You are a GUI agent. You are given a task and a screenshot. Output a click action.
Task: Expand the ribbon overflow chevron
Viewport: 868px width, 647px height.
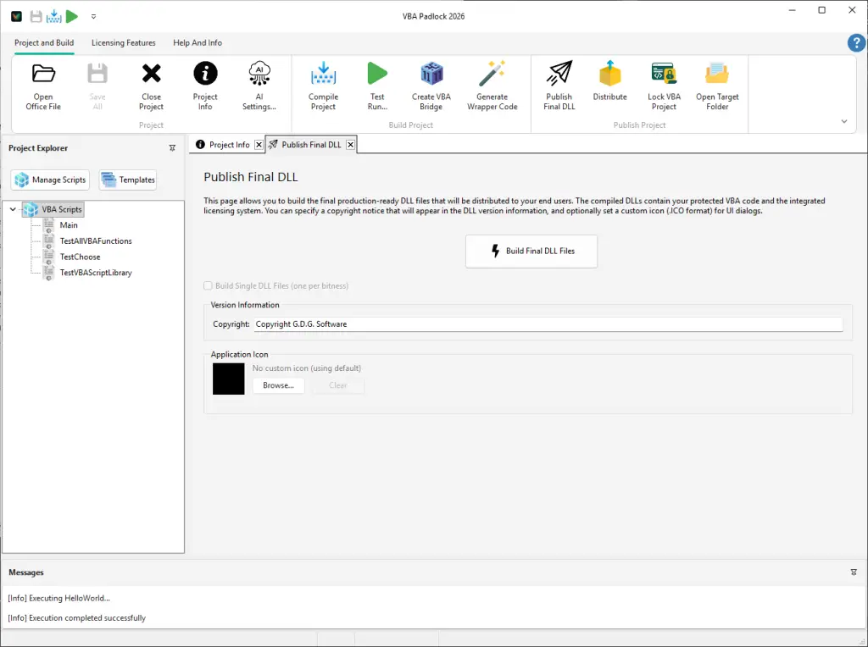point(843,121)
